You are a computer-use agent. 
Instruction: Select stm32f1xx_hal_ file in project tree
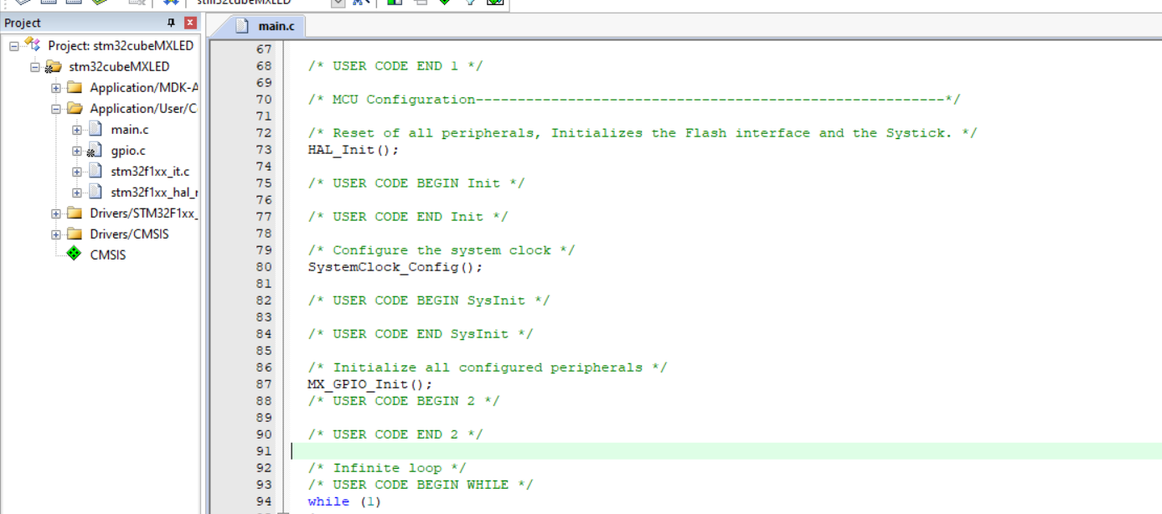[154, 192]
